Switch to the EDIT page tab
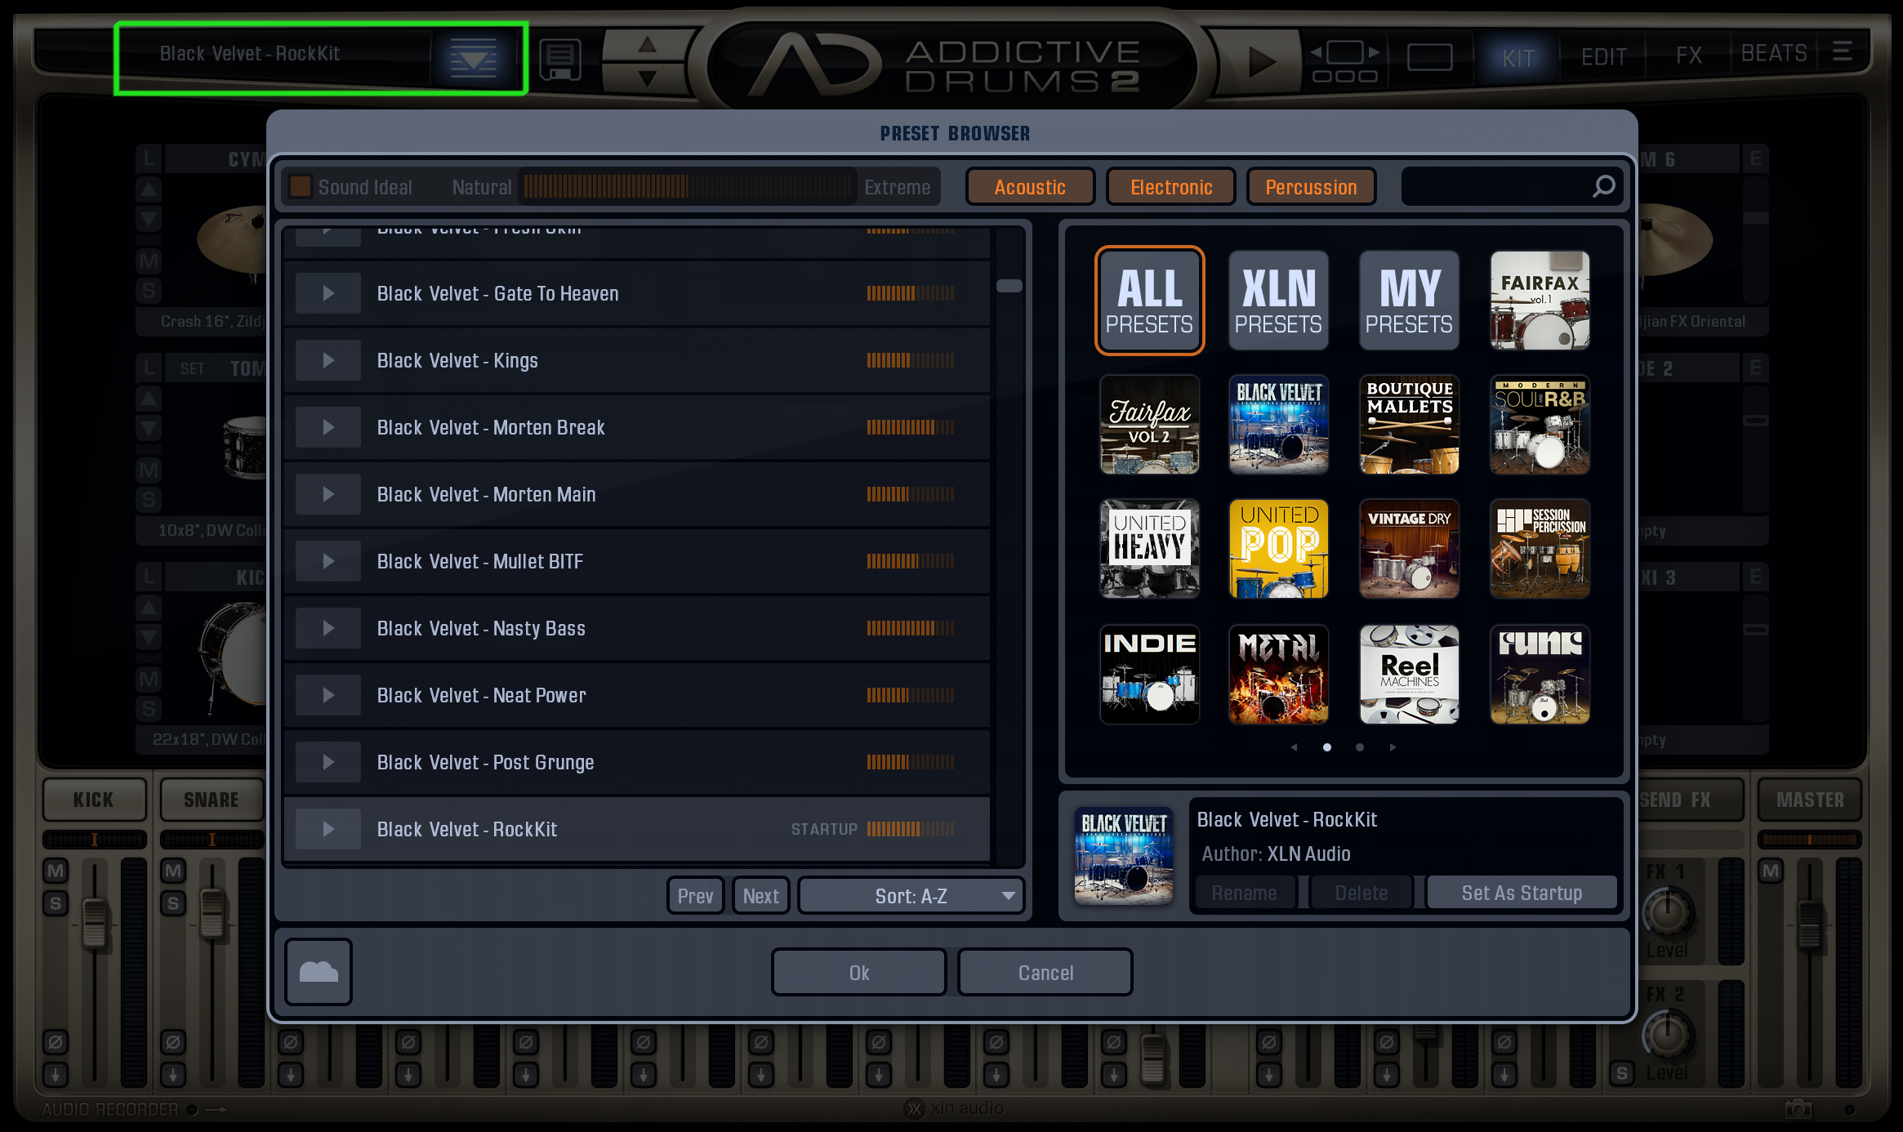 coord(1604,56)
